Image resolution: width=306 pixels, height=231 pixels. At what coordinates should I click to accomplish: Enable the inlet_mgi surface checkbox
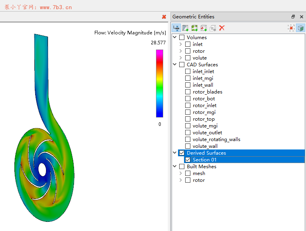[x=188, y=78]
